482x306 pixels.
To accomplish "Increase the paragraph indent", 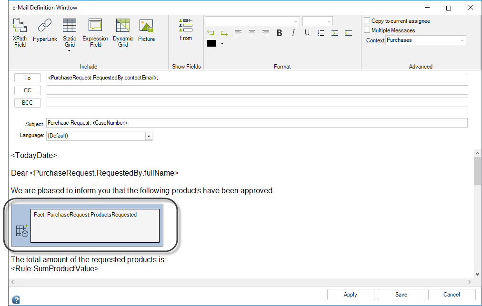I will click(334, 33).
